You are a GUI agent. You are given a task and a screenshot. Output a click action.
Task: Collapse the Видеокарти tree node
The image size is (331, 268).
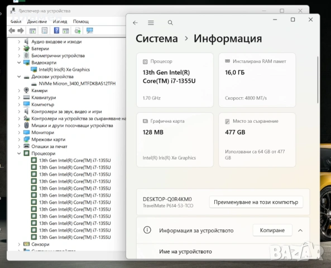click(19, 63)
